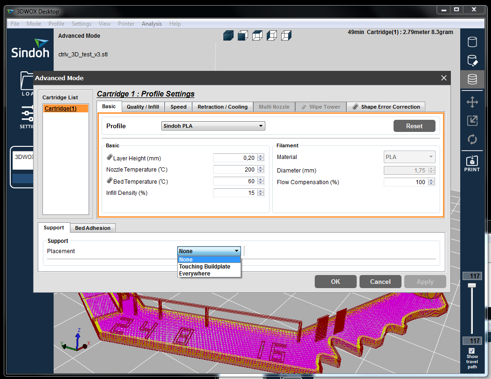This screenshot has height=379, width=491.
Task: Open the Settings menu
Action: (82, 23)
